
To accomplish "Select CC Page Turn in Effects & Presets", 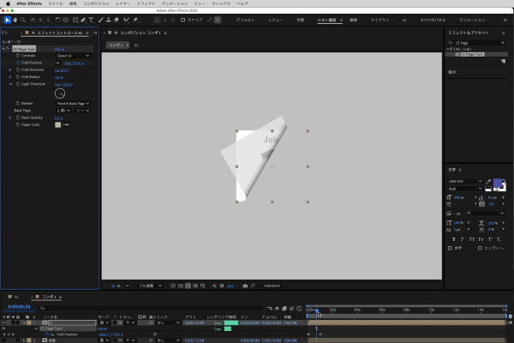I will pos(472,55).
